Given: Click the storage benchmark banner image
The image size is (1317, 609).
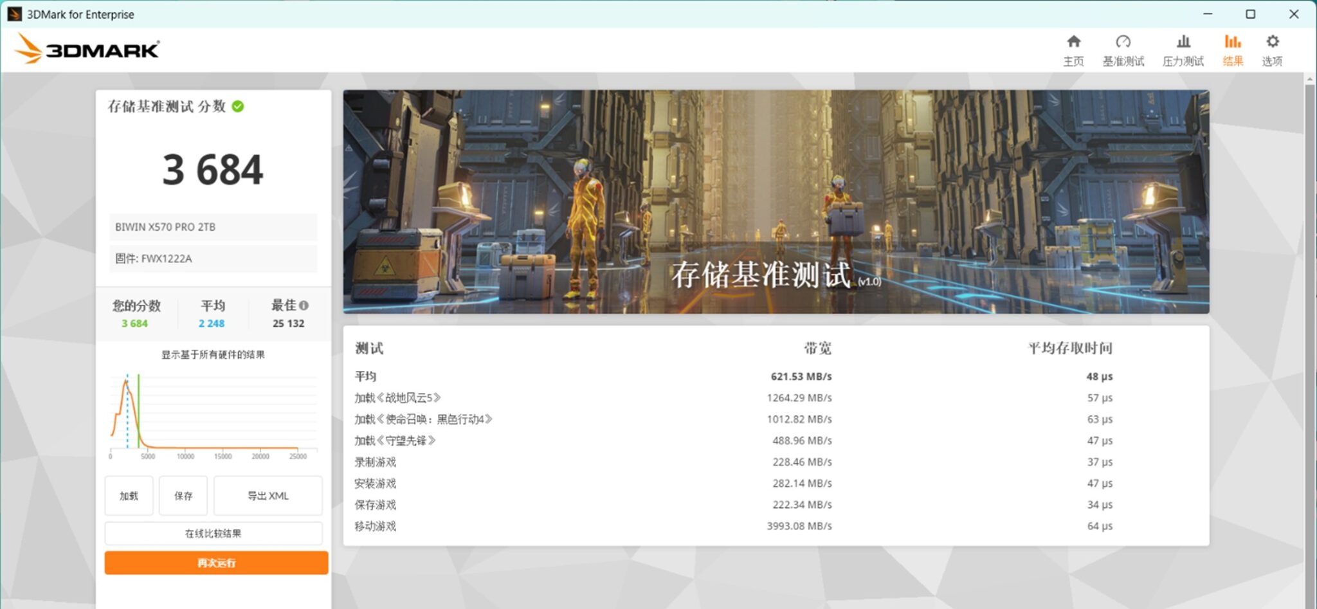Looking at the screenshot, I should (776, 202).
